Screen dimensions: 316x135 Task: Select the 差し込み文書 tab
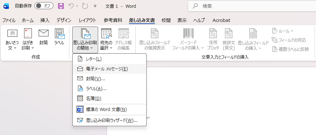[x=142, y=20]
